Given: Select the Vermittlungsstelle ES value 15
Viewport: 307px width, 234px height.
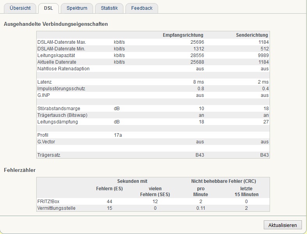Looking at the screenshot, I should click(109, 208).
